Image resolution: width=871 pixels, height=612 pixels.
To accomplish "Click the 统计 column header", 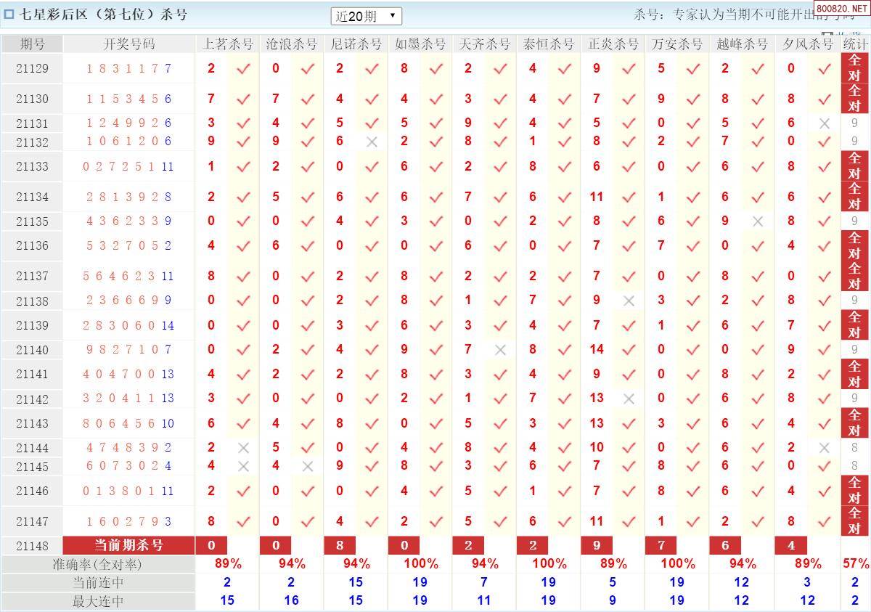I will pos(855,44).
